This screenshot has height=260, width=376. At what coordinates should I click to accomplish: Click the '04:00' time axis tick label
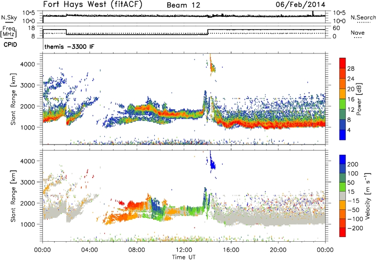click(89, 250)
